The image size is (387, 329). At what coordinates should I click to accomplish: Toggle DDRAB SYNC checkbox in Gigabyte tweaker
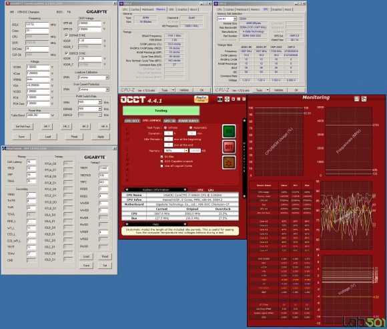66,35
